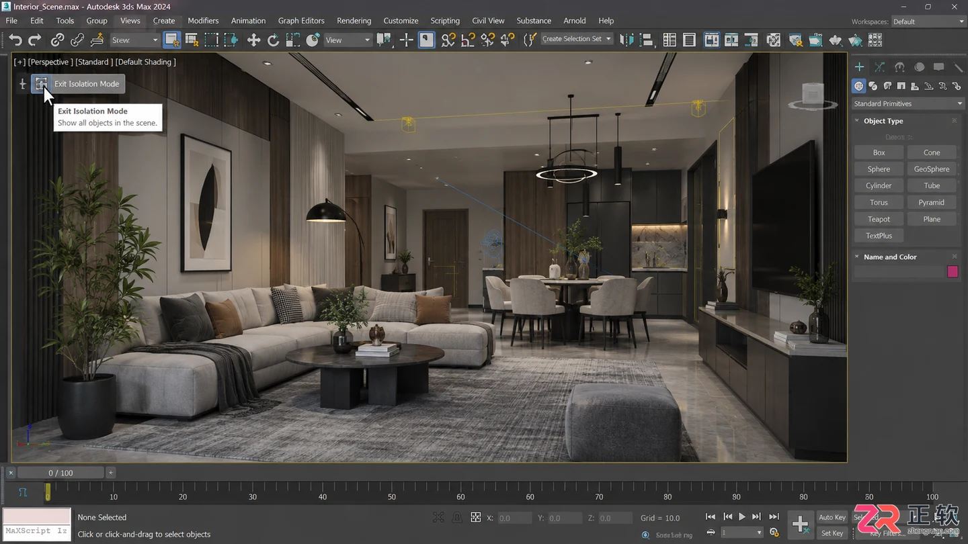This screenshot has width=968, height=544.
Task: Open the View reference coordinate dropdown
Action: (348, 40)
